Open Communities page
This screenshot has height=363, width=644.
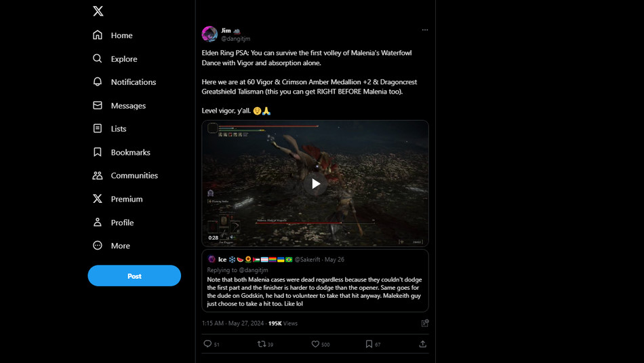click(x=125, y=176)
